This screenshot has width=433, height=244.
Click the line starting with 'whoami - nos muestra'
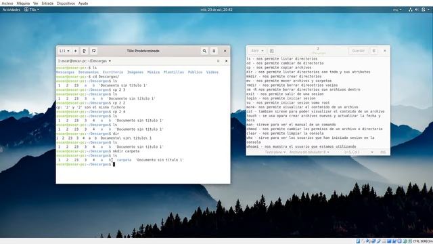click(x=301, y=146)
